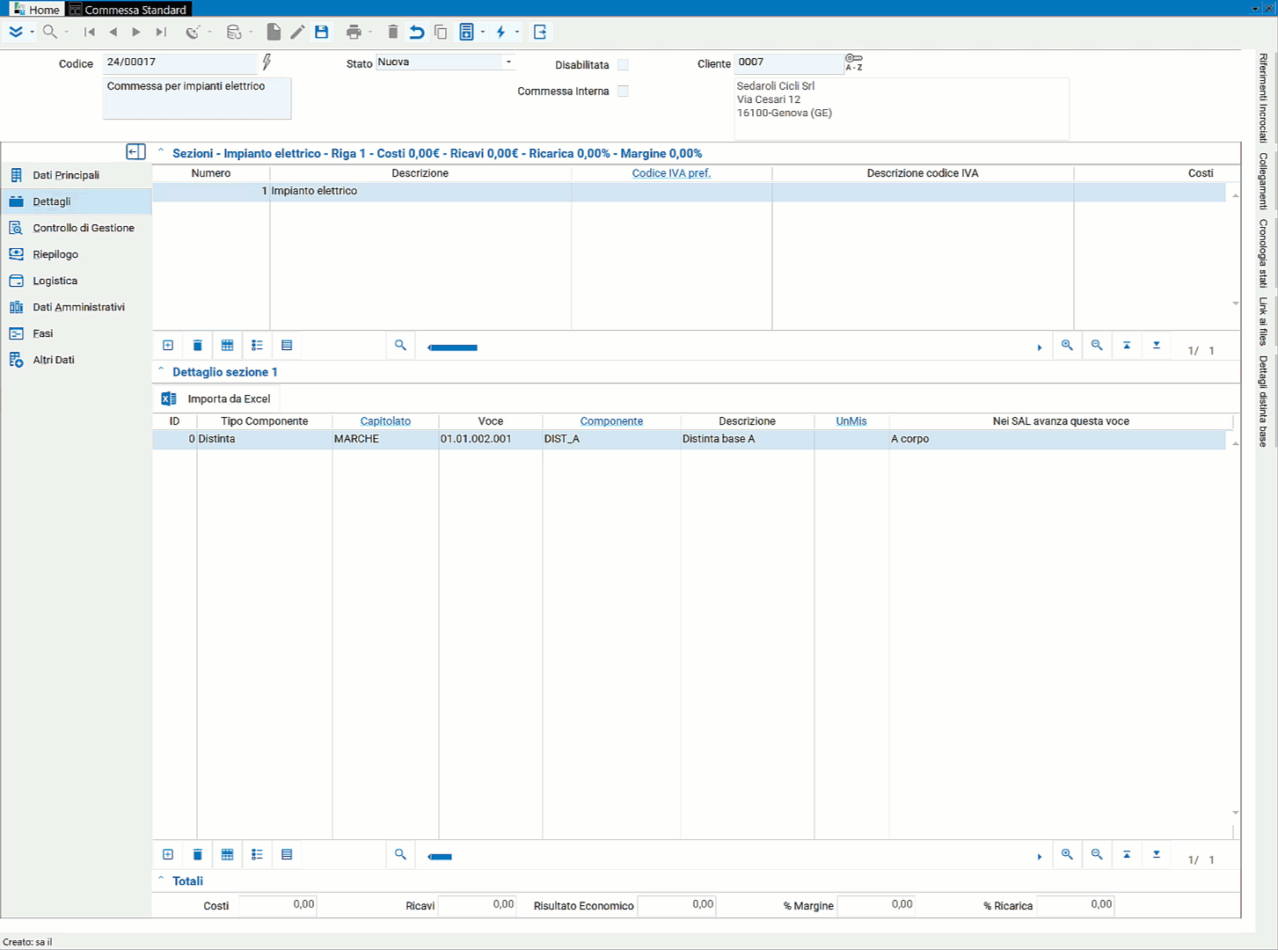Screen dimensions: 1278x950
Task: Search within the Sezioni grid
Action: (x=400, y=346)
